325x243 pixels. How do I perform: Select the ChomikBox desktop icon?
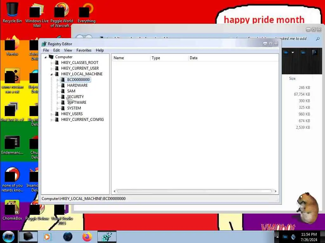pyautogui.click(x=12, y=210)
